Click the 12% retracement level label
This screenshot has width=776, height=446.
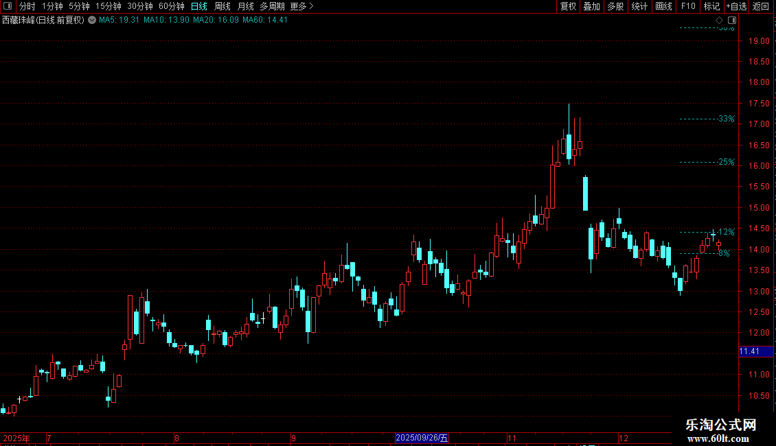[x=727, y=232]
